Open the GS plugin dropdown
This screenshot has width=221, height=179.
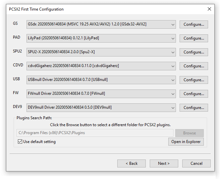tap(101, 24)
